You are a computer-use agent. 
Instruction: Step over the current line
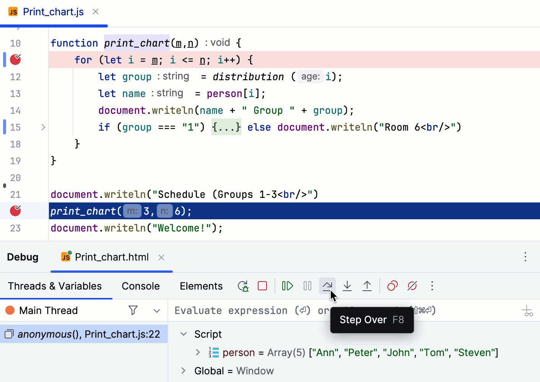(328, 286)
